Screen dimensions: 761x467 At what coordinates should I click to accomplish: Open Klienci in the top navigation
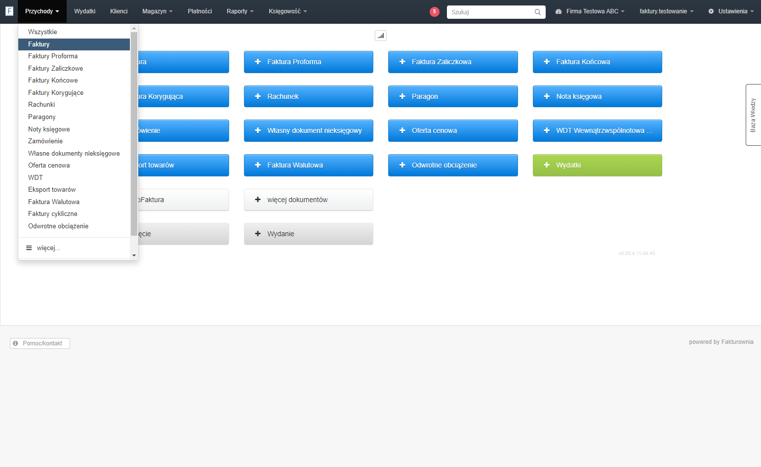coord(119,11)
